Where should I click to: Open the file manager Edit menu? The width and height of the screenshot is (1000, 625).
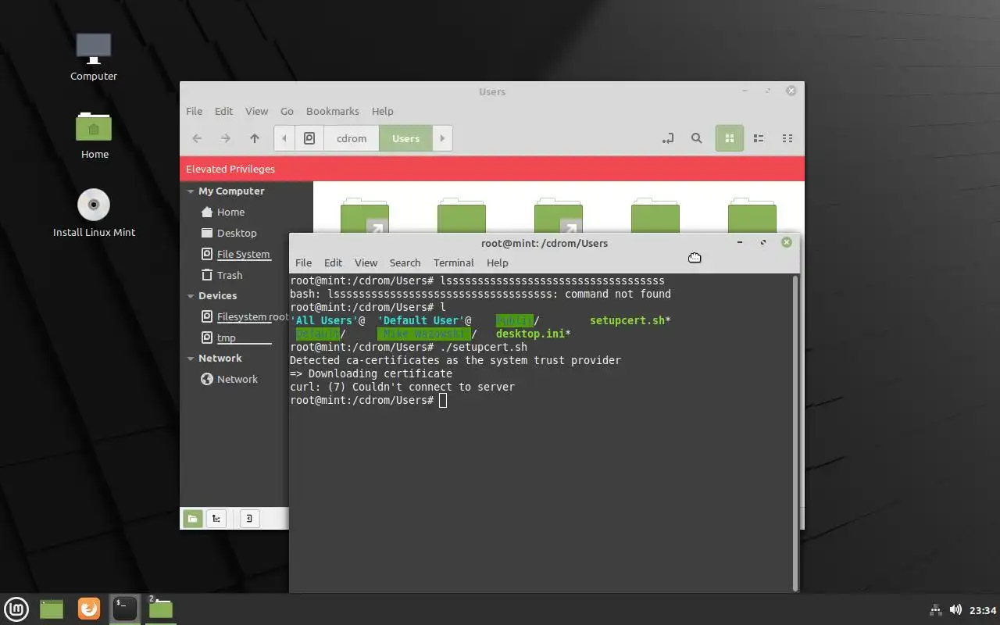[224, 111]
